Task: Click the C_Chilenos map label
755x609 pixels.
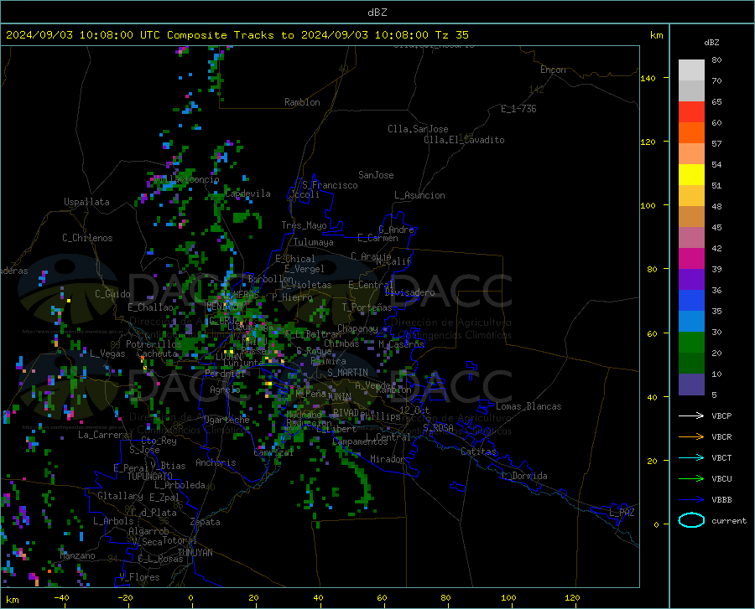Action: (87, 238)
